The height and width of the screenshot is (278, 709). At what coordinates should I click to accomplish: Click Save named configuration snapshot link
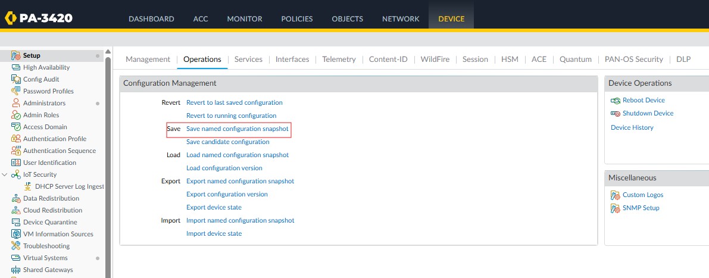click(238, 129)
